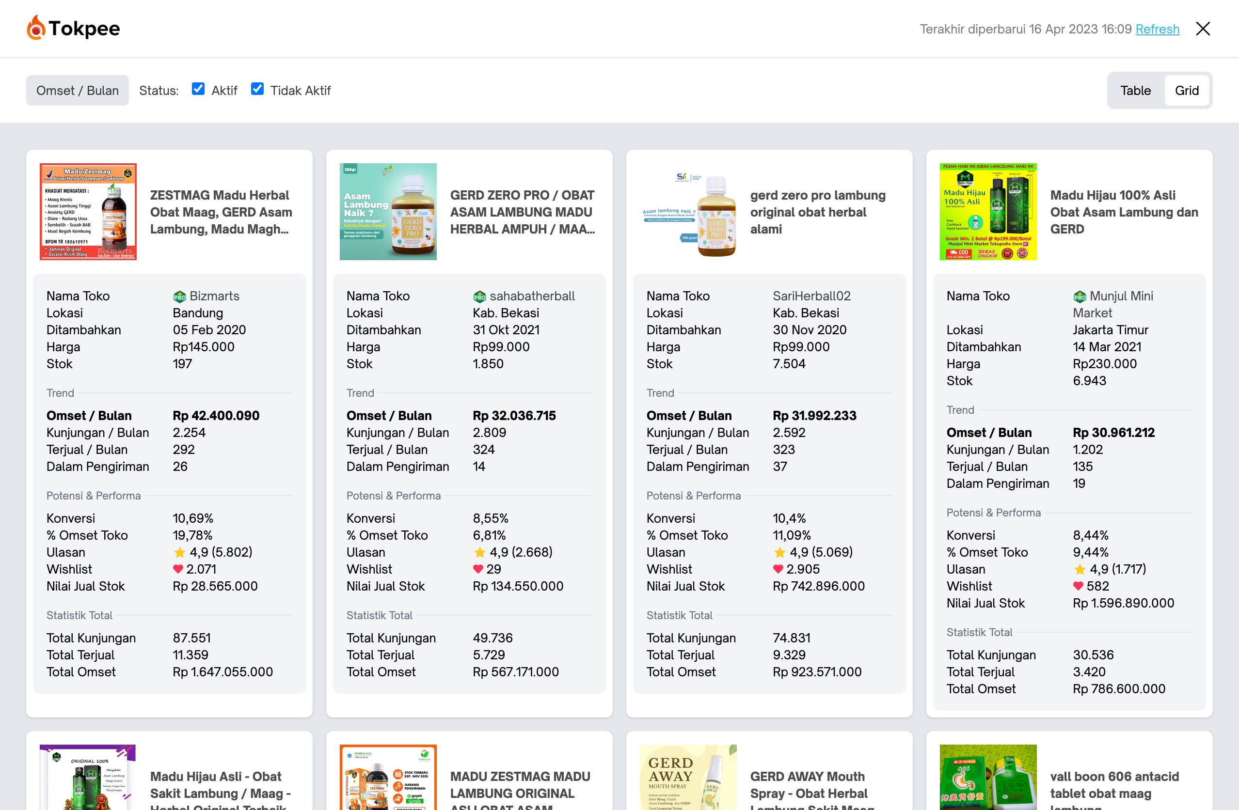The height and width of the screenshot is (810, 1239).
Task: Click the heart icon showing 2.905 wishlist
Action: (778, 569)
